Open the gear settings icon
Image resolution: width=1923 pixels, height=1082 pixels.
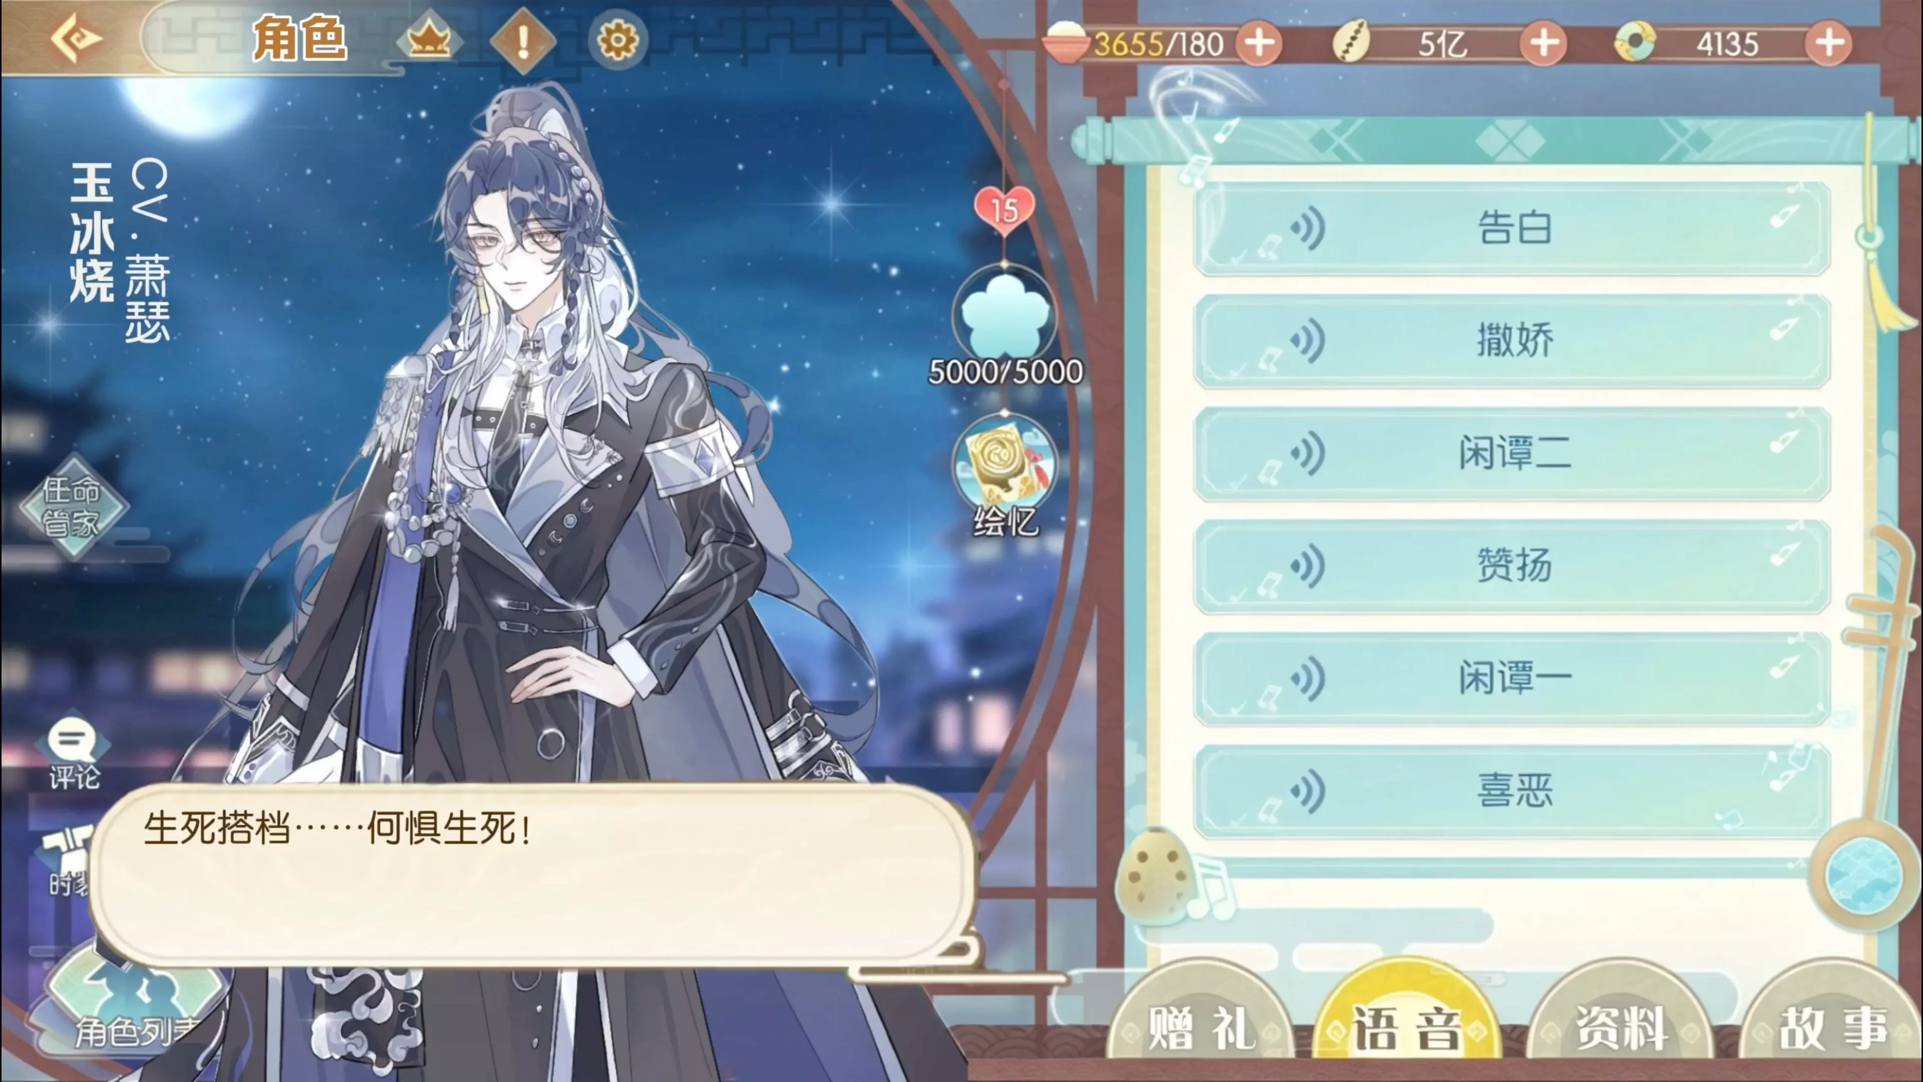pos(617,40)
